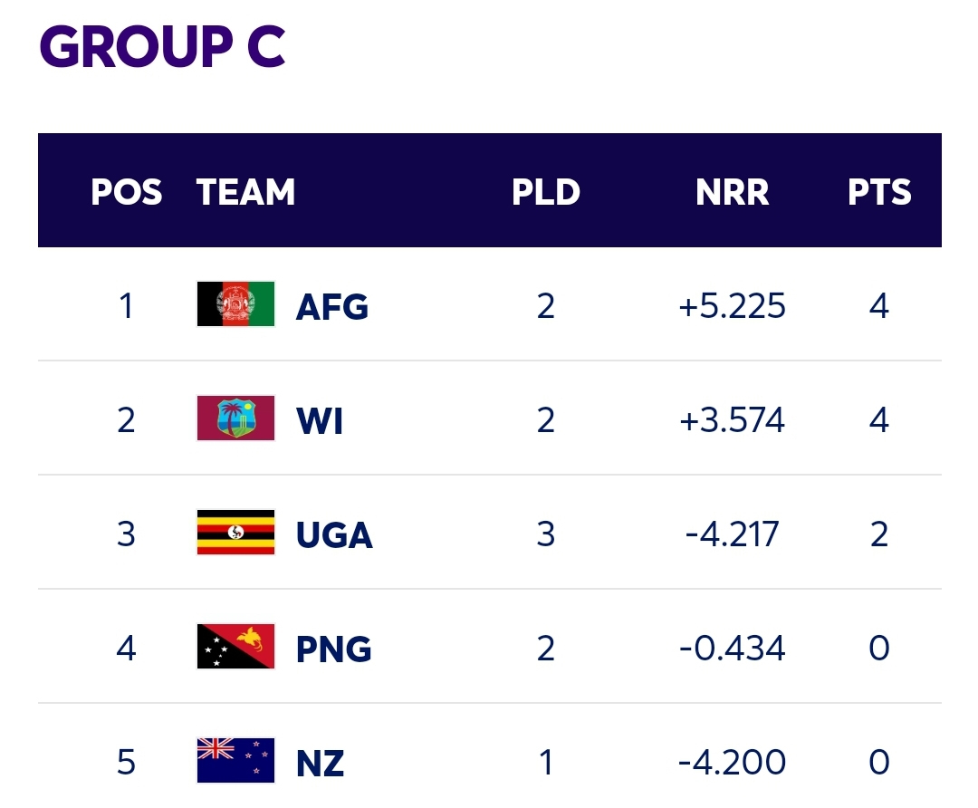Select the NZ team name
This screenshot has height=808, width=978.
[x=320, y=763]
